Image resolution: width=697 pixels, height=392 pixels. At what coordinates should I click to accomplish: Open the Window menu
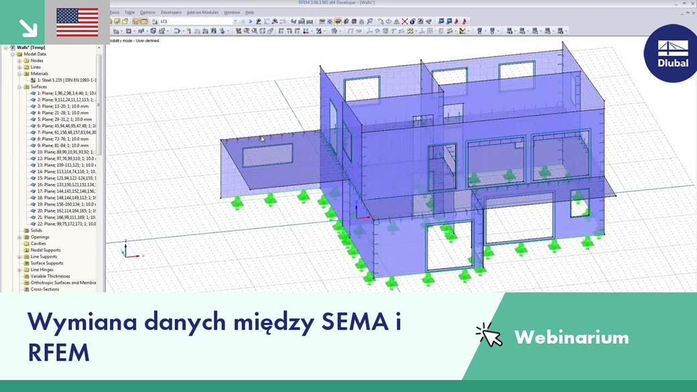click(x=232, y=13)
